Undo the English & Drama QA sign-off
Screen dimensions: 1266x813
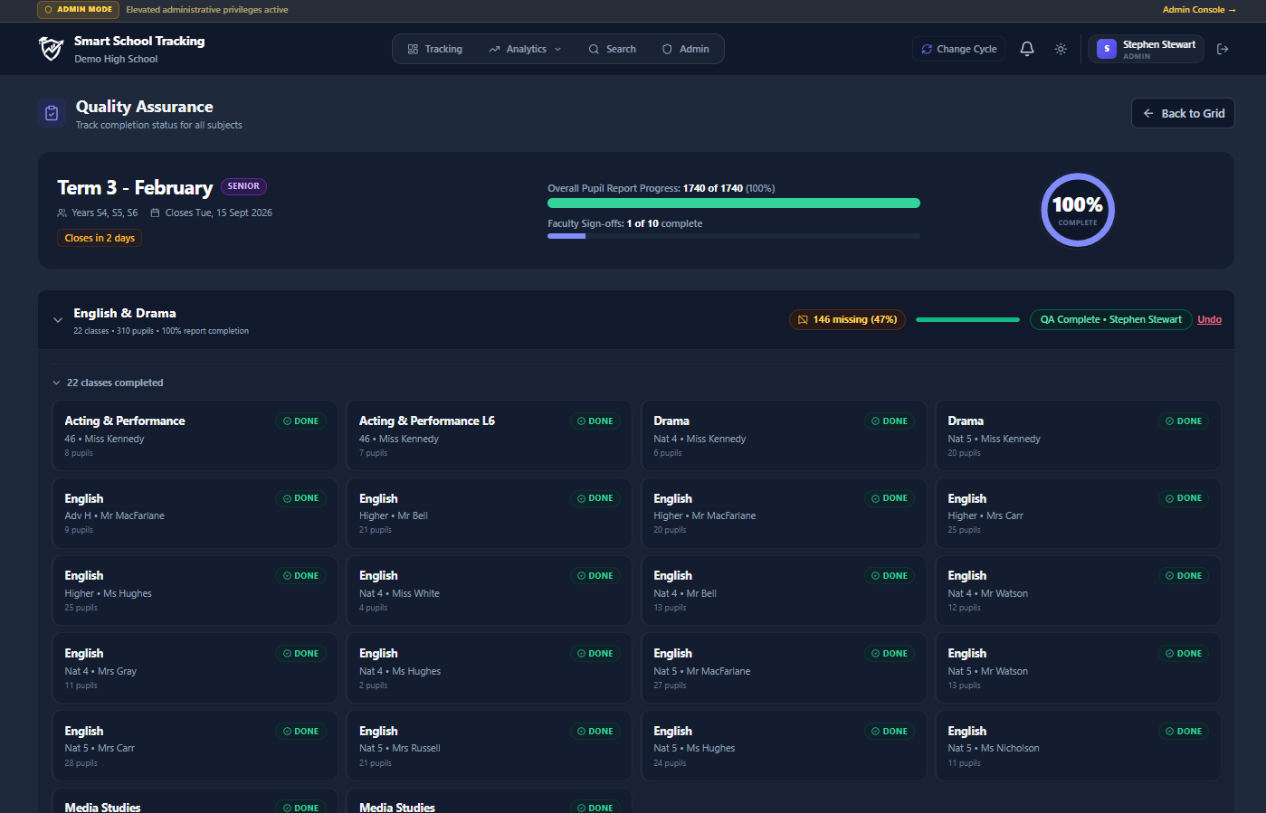tap(1209, 320)
